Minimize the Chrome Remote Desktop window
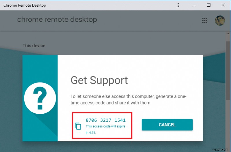The image size is (231, 152). (x=194, y=5)
